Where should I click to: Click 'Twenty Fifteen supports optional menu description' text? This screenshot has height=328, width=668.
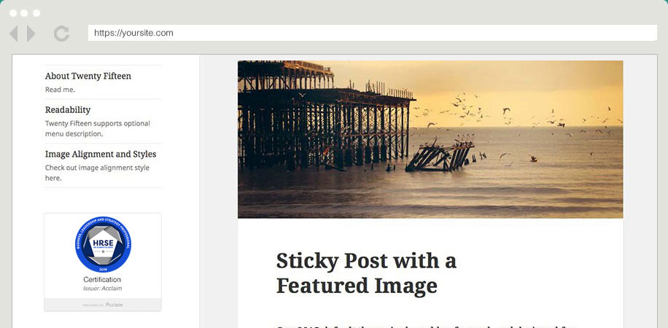pyautogui.click(x=98, y=128)
